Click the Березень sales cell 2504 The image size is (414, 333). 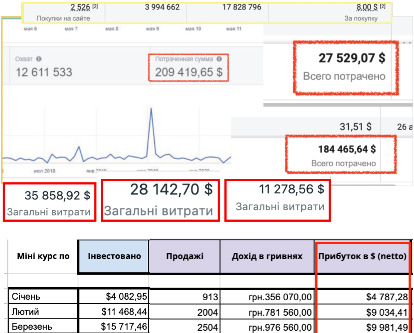[x=185, y=327]
